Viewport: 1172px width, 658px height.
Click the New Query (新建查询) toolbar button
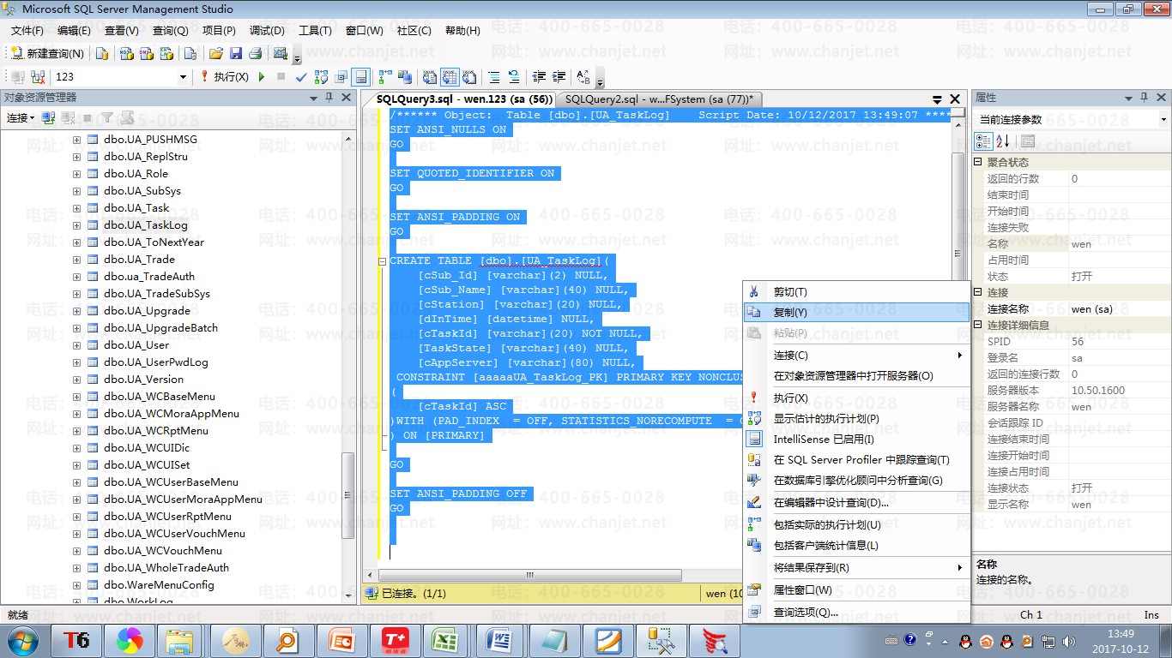pos(48,53)
